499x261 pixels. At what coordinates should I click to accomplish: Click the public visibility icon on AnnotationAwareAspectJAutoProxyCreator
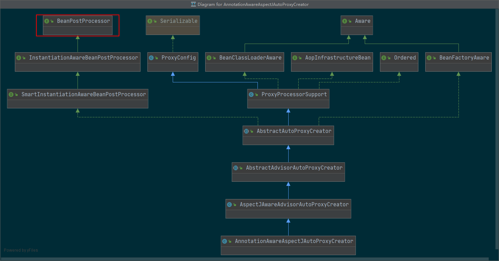230,242
